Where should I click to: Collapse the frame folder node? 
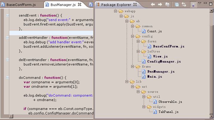pos(132,66)
